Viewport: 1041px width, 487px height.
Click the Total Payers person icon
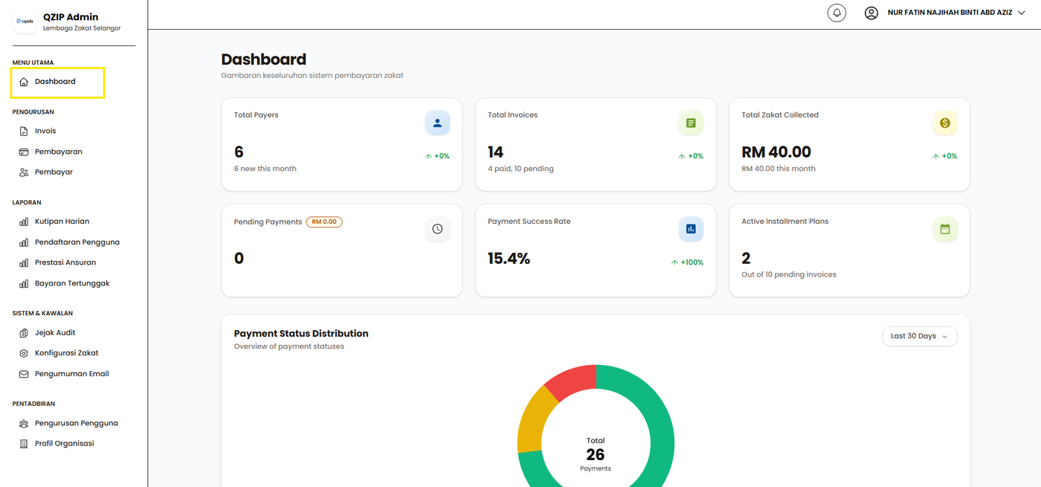click(x=437, y=123)
